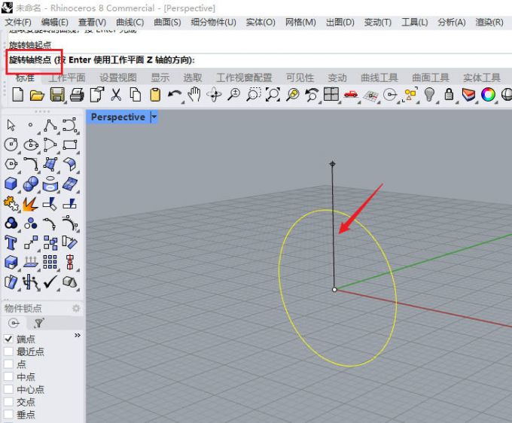Open the Perspective viewport dropdown arrow

tap(154, 117)
